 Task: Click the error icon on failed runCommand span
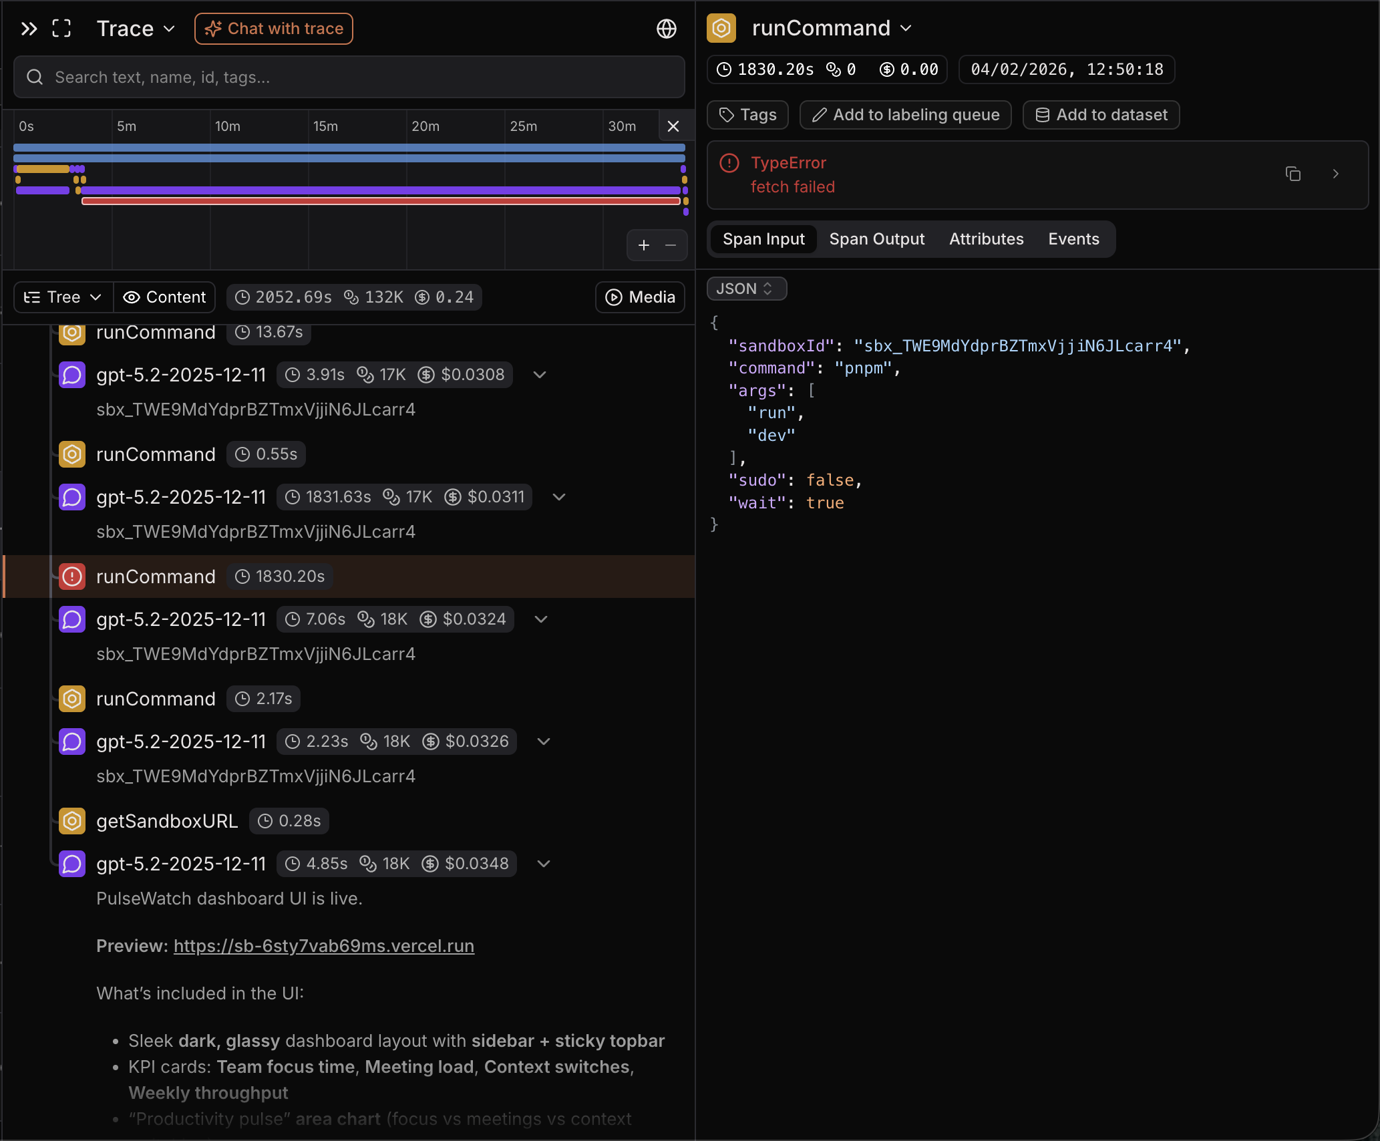click(x=71, y=576)
